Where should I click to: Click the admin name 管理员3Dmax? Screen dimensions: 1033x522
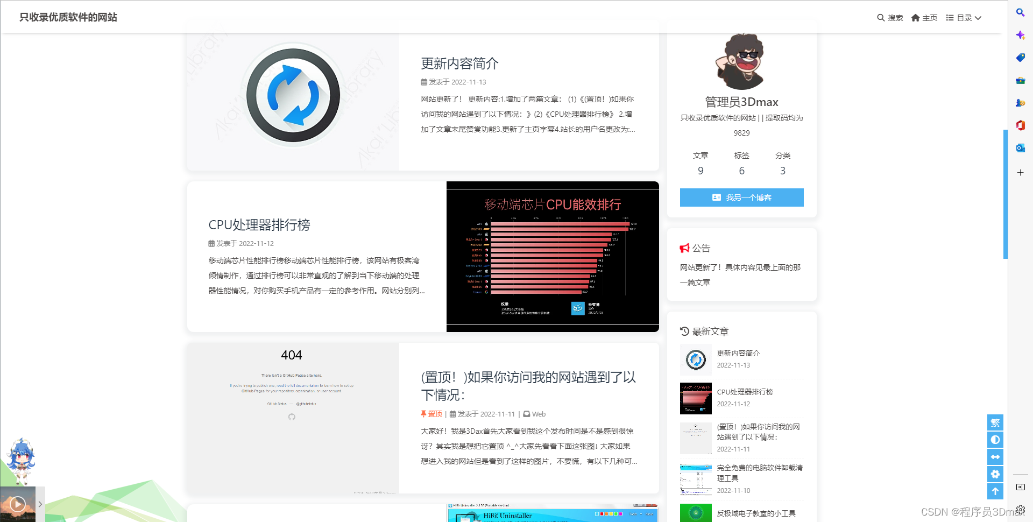click(x=742, y=102)
